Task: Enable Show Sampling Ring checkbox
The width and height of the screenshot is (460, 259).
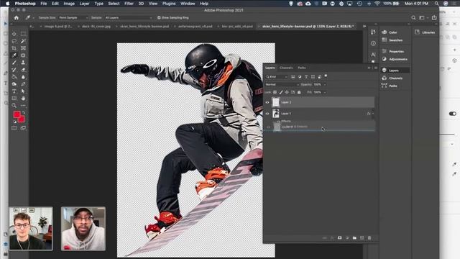Action: pyautogui.click(x=159, y=17)
